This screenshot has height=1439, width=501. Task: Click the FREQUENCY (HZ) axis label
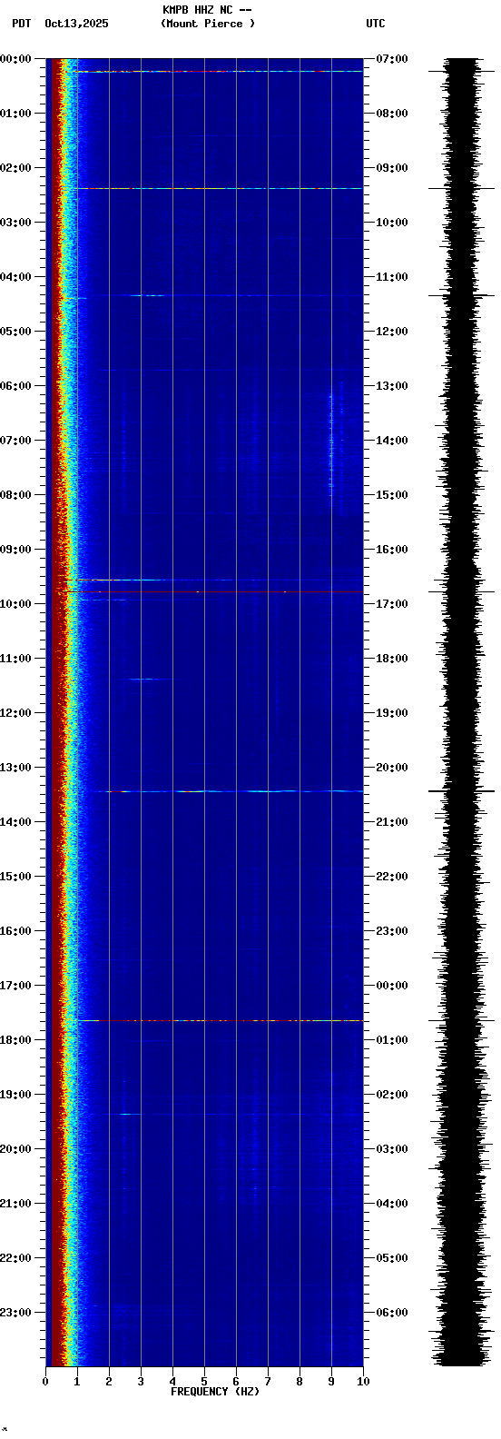(x=215, y=1392)
